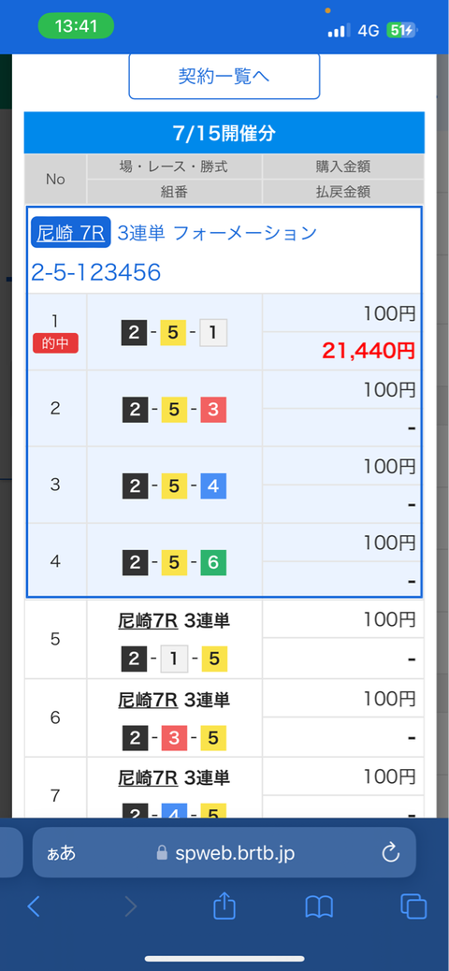449x971 pixels.
Task: Tap green boat 6 box in row 4
Action: (213, 563)
